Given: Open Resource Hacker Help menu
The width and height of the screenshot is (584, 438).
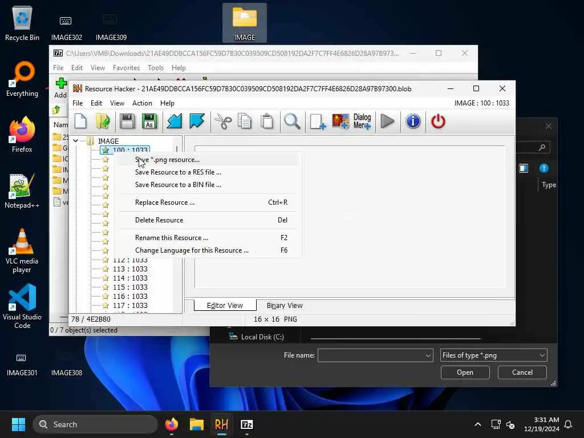Looking at the screenshot, I should pyautogui.click(x=167, y=103).
